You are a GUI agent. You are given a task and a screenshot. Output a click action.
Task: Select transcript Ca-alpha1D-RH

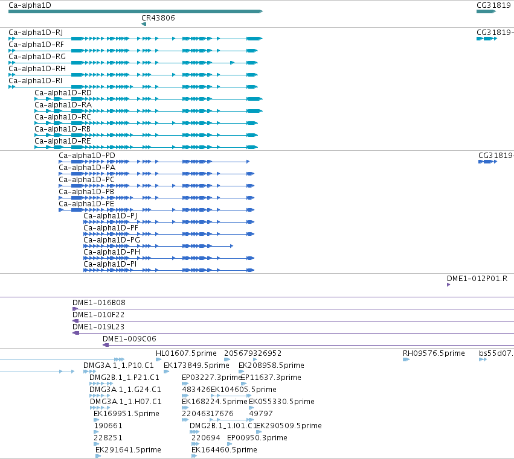[x=133, y=75]
